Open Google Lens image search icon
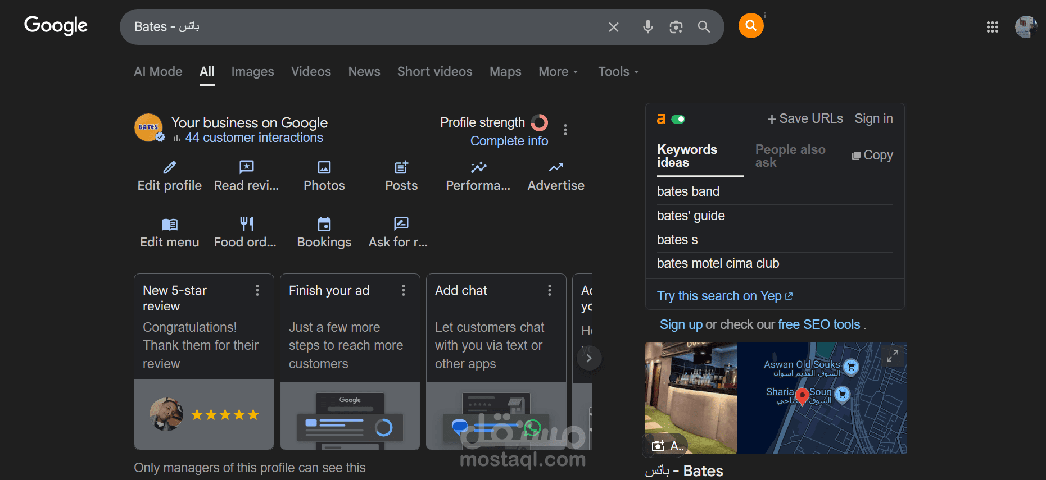Viewport: 1046px width, 480px height. click(x=676, y=27)
